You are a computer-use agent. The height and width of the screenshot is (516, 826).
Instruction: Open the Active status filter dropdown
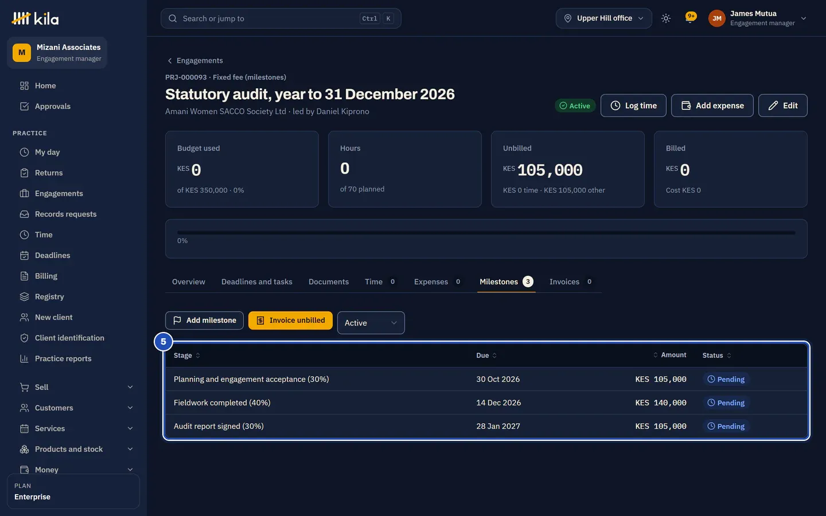coord(371,323)
